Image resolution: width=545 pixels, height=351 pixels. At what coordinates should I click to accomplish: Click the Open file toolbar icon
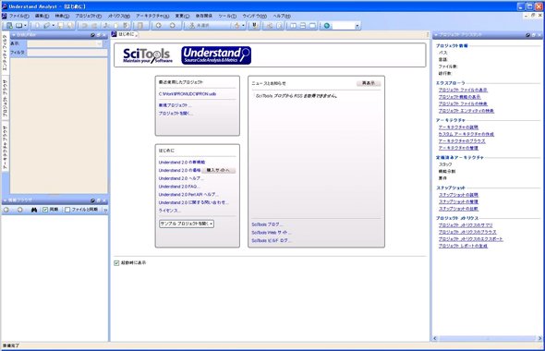pyautogui.click(x=46, y=26)
